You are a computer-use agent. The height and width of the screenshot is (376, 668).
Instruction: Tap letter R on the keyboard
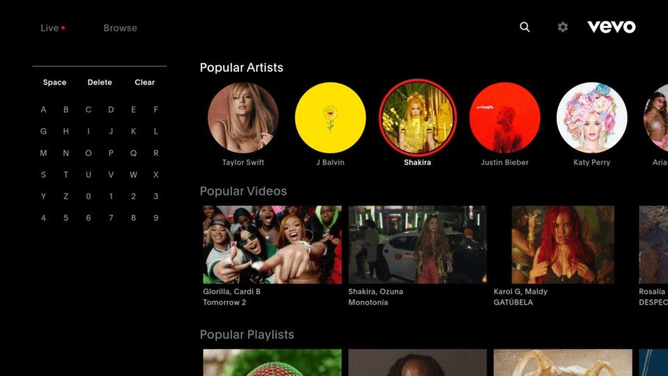click(x=156, y=153)
